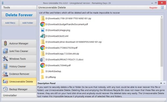Click the file list scrollbar up arrow
This screenshot has width=167, height=102.
click(162, 17)
